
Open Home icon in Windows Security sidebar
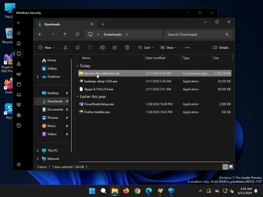19,43
